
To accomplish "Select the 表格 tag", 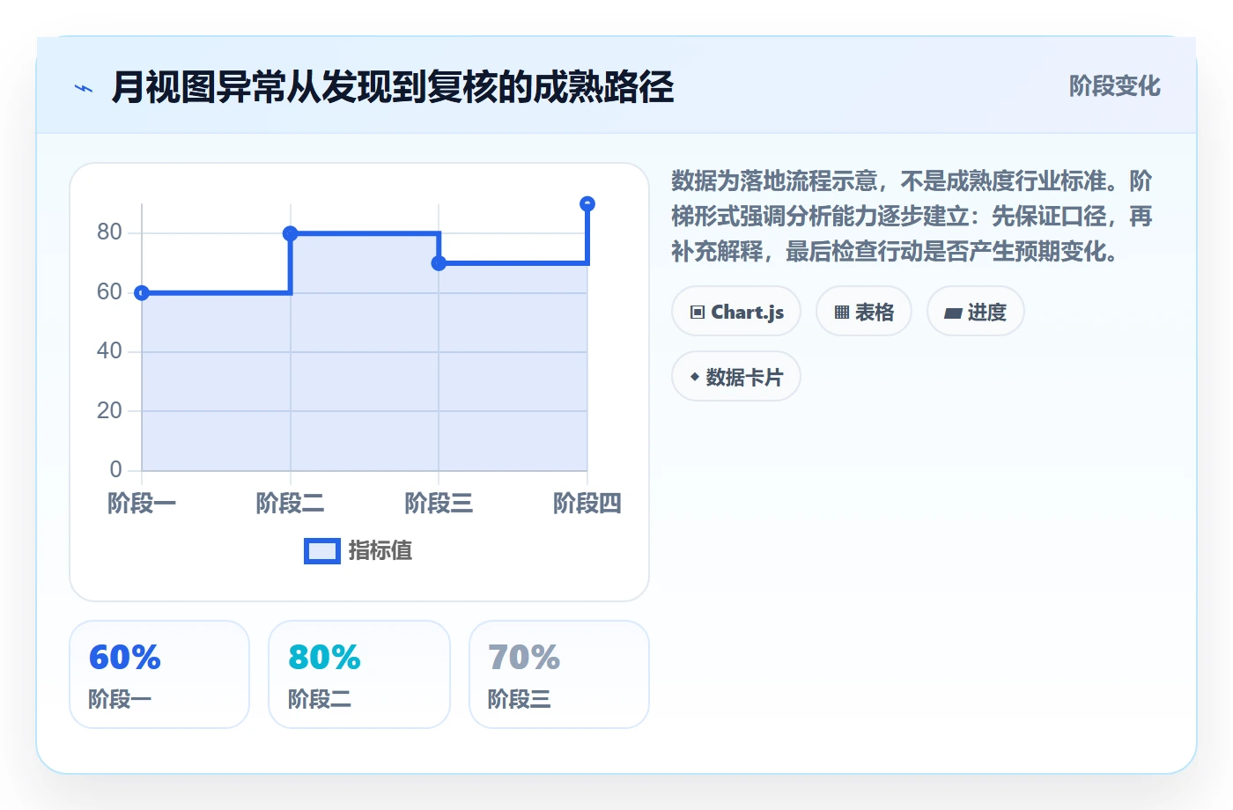I will tap(864, 312).
